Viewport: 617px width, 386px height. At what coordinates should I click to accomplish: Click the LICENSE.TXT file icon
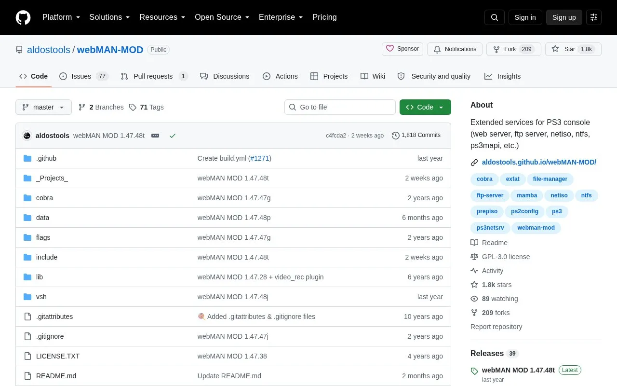[x=27, y=356]
